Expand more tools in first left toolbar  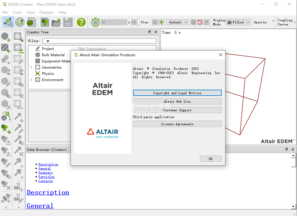tap(6, 207)
